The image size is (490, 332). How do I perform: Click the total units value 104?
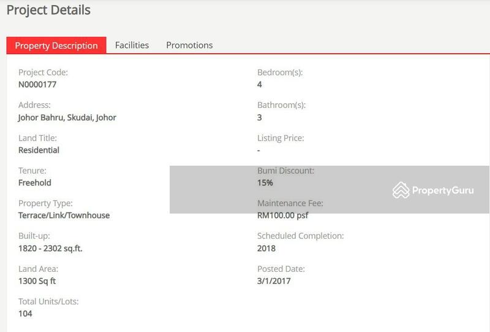[x=25, y=314]
